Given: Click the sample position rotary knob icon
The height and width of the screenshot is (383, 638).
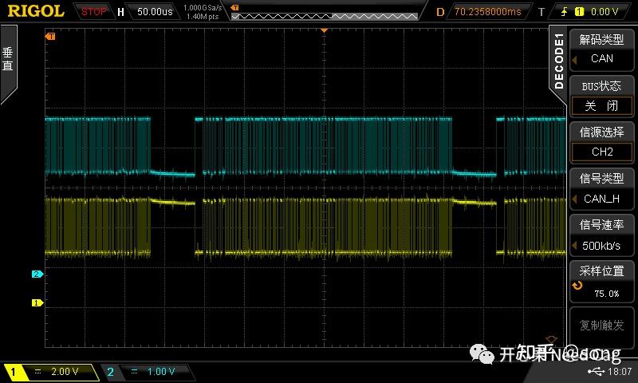Looking at the screenshot, I should (x=577, y=286).
